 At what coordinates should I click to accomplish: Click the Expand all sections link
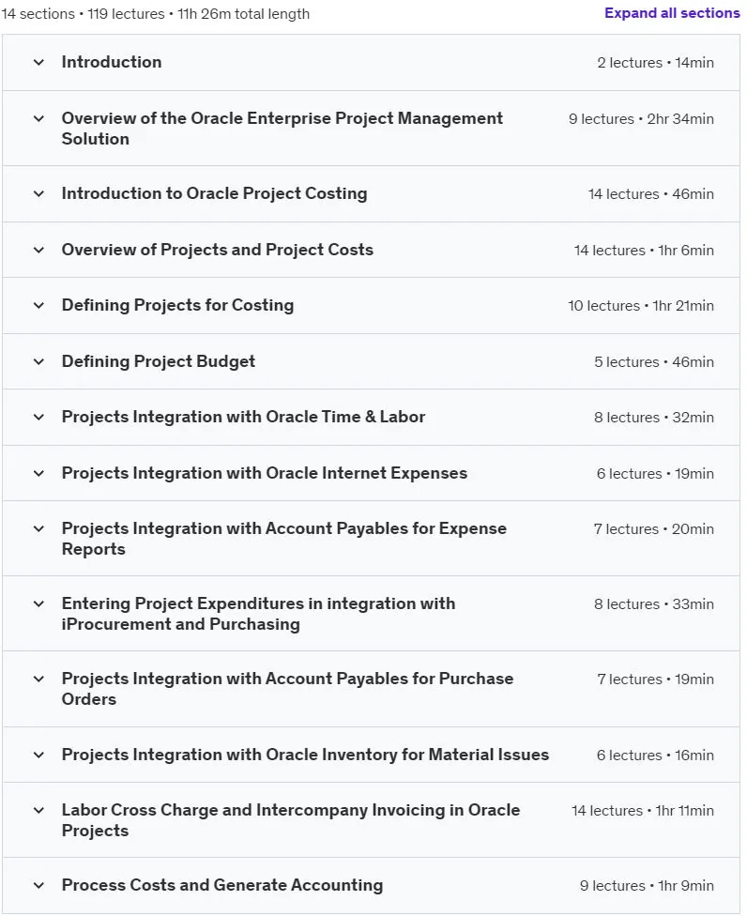672,13
